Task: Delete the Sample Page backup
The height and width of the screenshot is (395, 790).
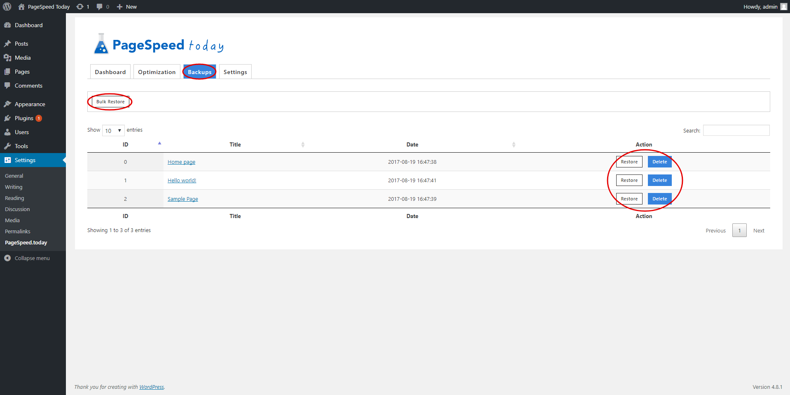Action: coord(659,199)
